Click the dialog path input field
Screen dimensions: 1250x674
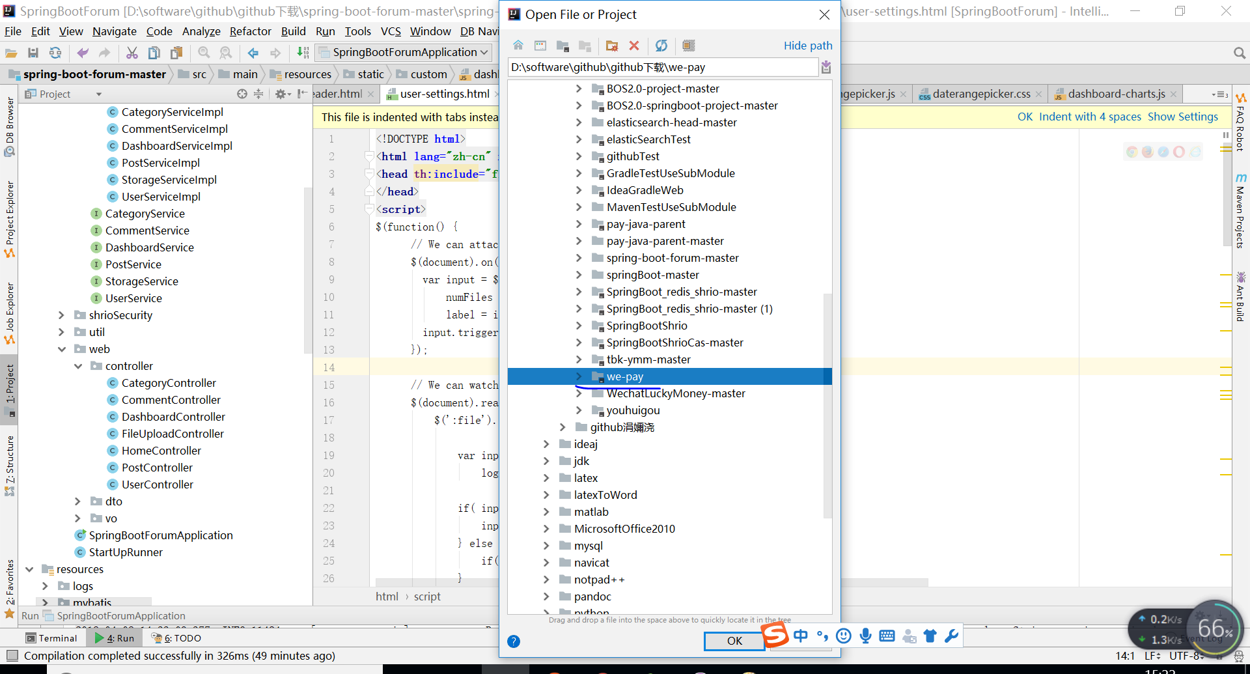tap(663, 67)
